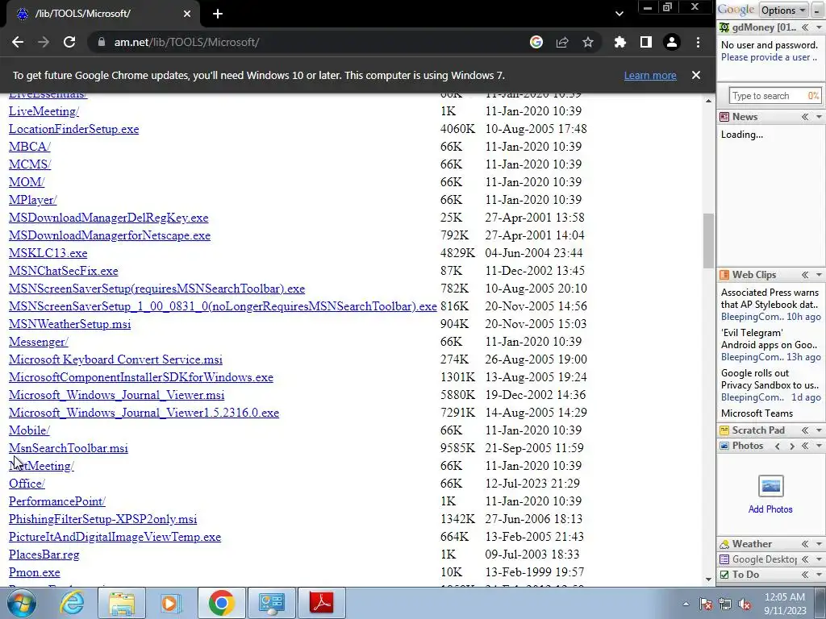Bookmark this page with the star icon
This screenshot has width=826, height=619.
coord(588,42)
